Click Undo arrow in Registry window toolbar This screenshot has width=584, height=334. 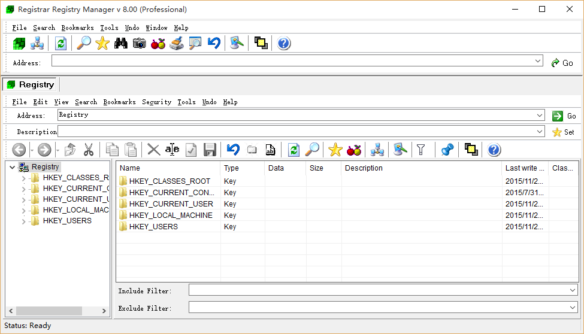[x=233, y=150]
